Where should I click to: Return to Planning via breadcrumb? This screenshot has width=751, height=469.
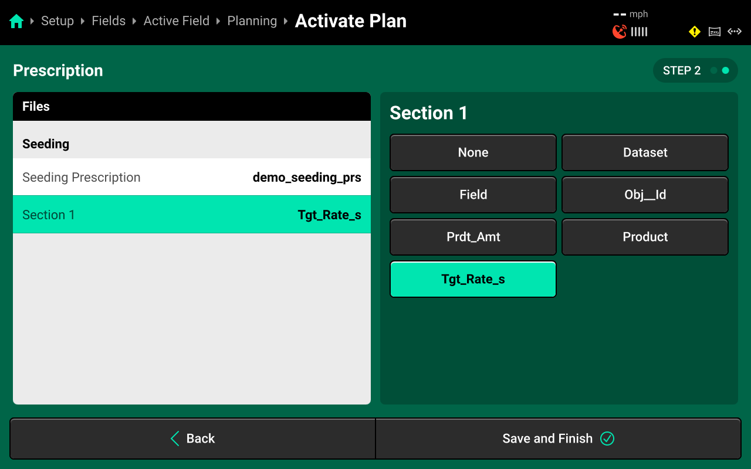(x=252, y=21)
